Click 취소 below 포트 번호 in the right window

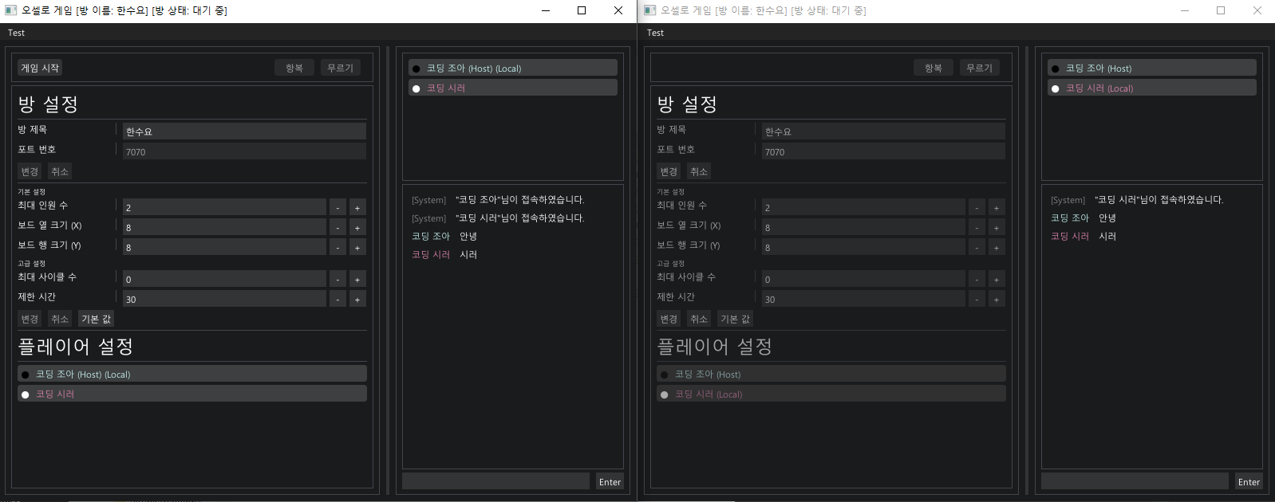coord(699,171)
